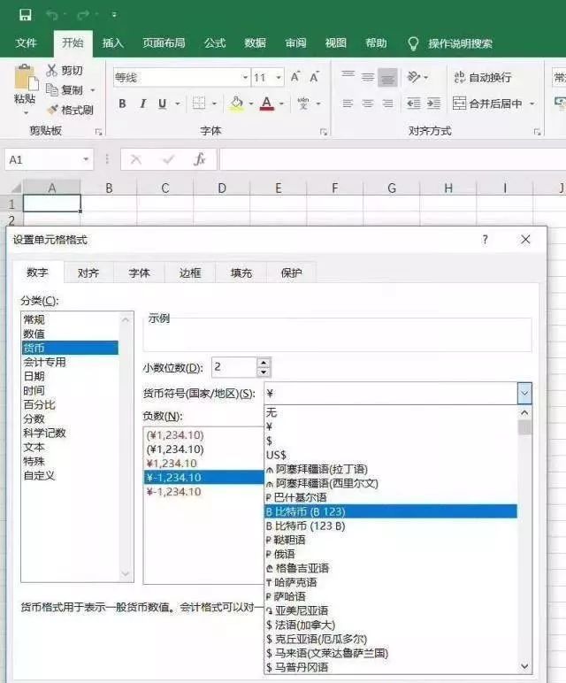Click the Redo arrow icon
Image resolution: width=566 pixels, height=683 pixels.
[x=83, y=15]
